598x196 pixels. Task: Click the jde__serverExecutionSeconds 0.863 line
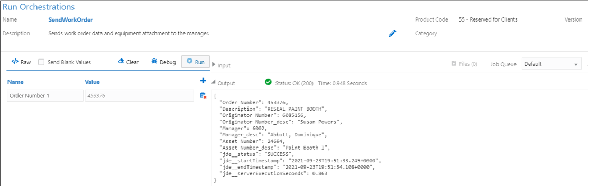[x=273, y=173]
